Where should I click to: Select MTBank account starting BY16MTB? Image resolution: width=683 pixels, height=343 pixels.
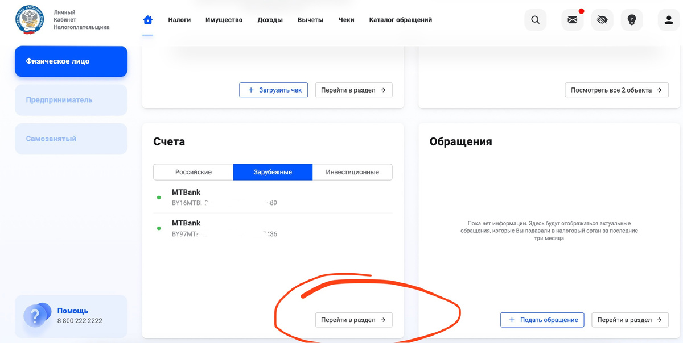pyautogui.click(x=273, y=198)
